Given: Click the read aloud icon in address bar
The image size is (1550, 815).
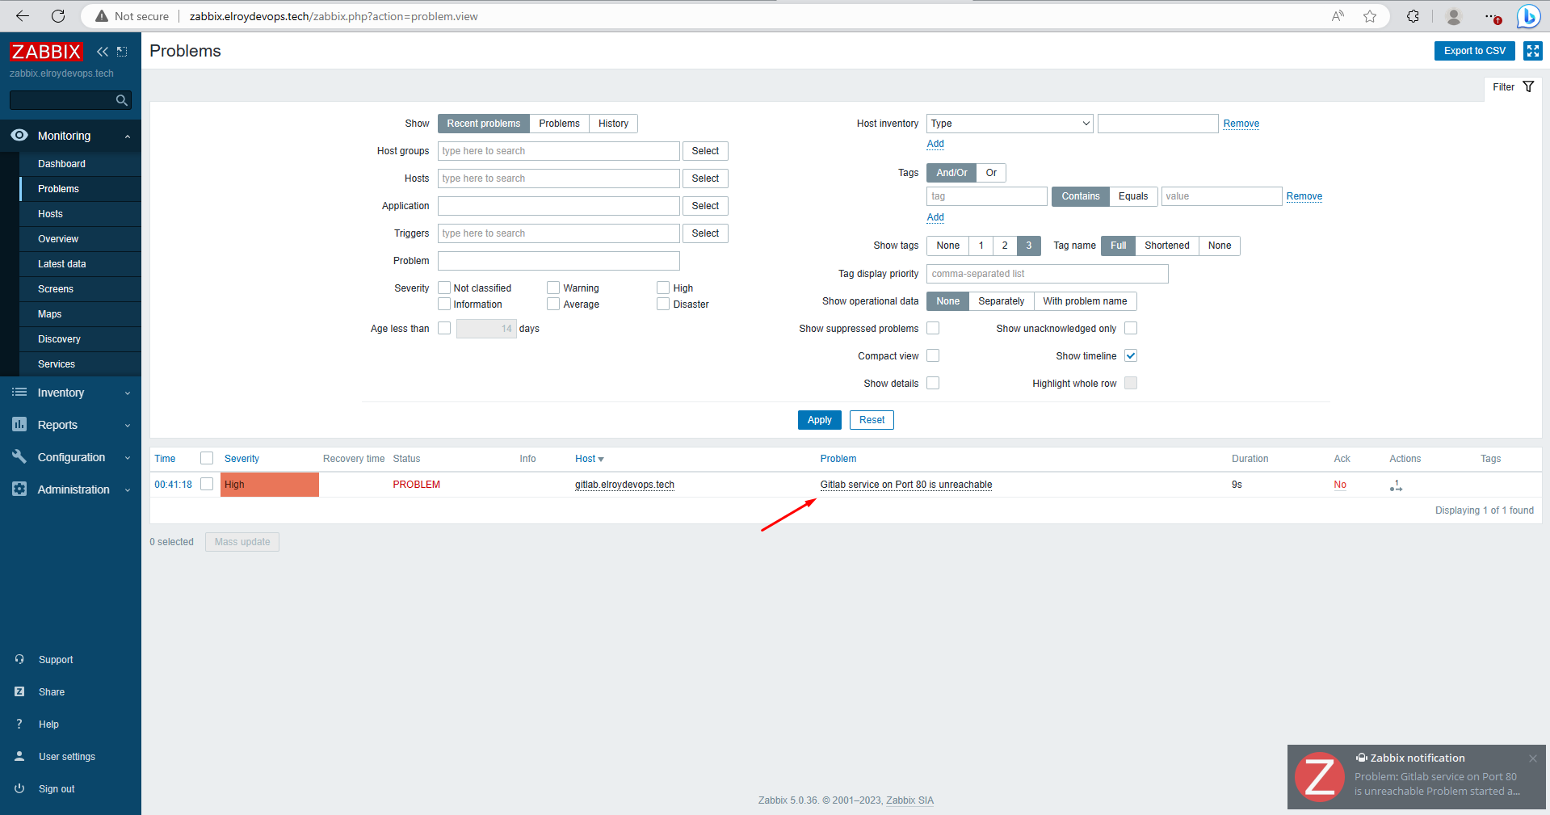Looking at the screenshot, I should coord(1338,16).
